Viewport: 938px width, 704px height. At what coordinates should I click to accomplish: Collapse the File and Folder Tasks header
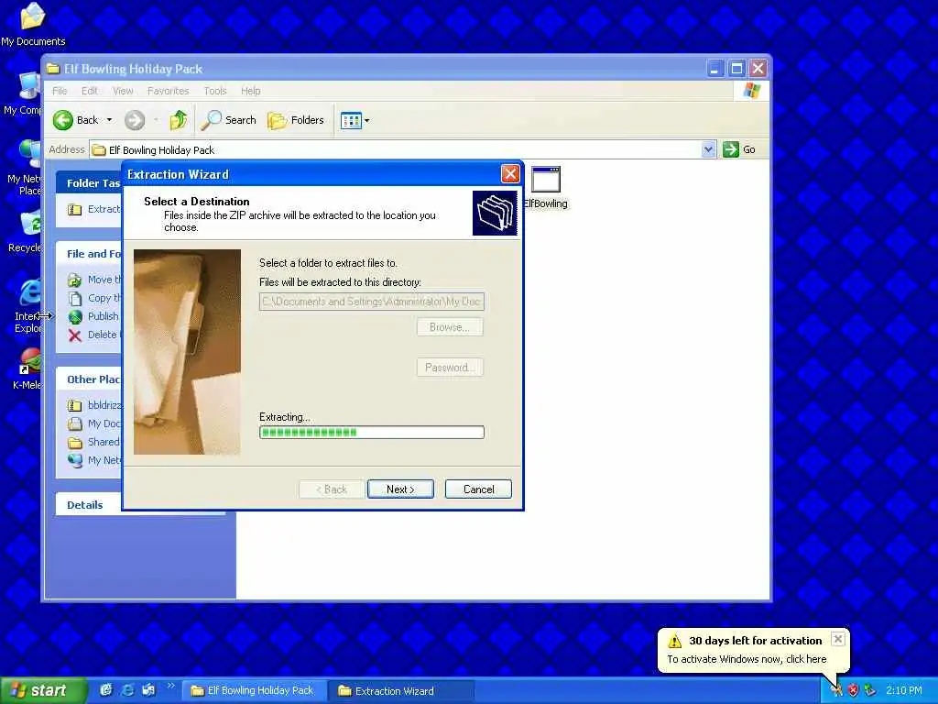pos(89,254)
